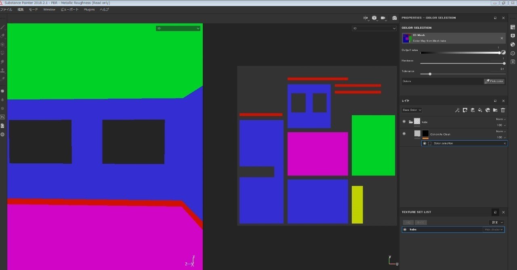Select the Material Picker eyedropper tool
Viewport: 517px width, 270px height.
click(x=2, y=79)
